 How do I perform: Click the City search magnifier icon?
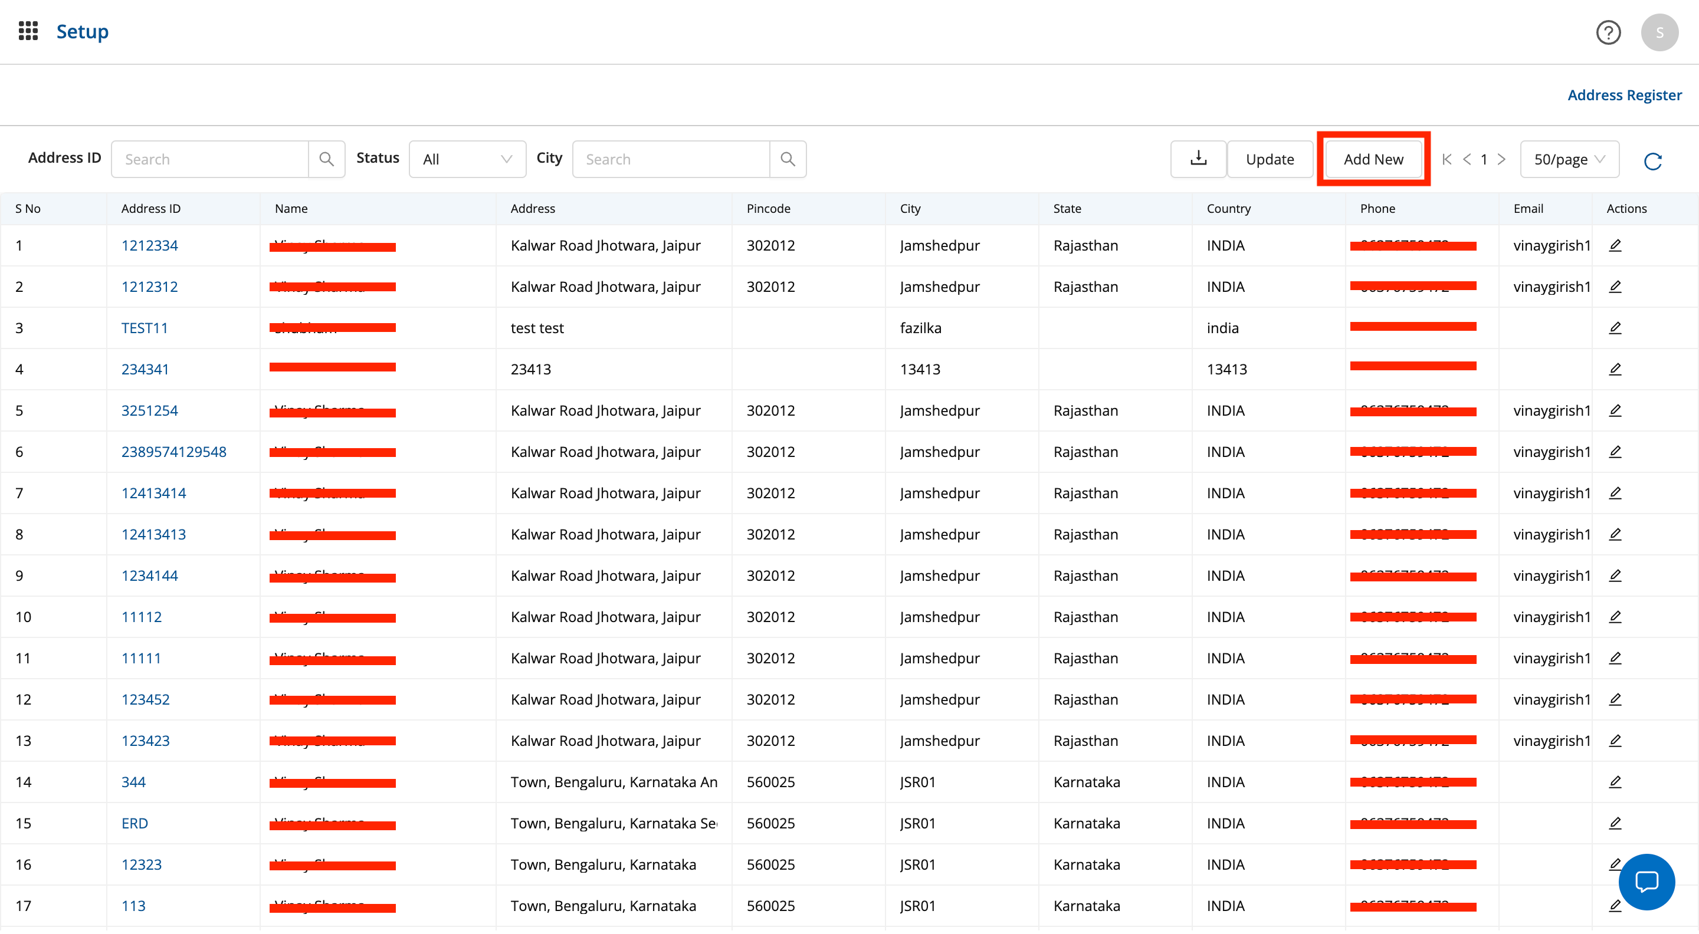click(787, 159)
